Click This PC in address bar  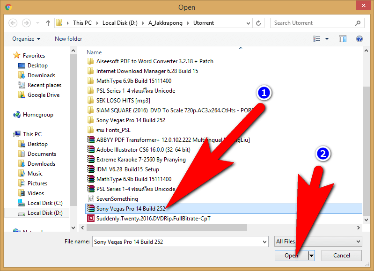(x=82, y=23)
